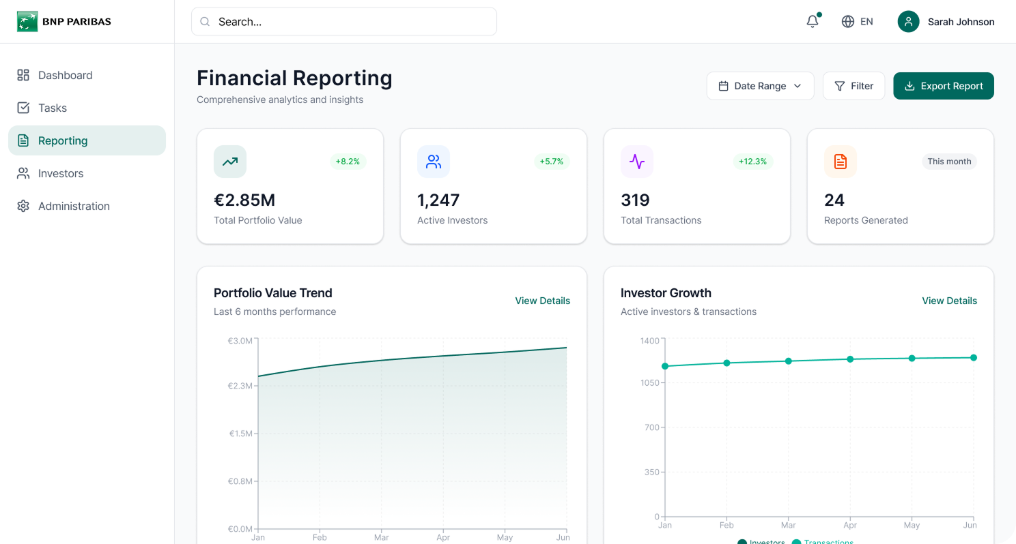The width and height of the screenshot is (1016, 544).
Task: Open the Administration gear icon
Action: point(23,206)
